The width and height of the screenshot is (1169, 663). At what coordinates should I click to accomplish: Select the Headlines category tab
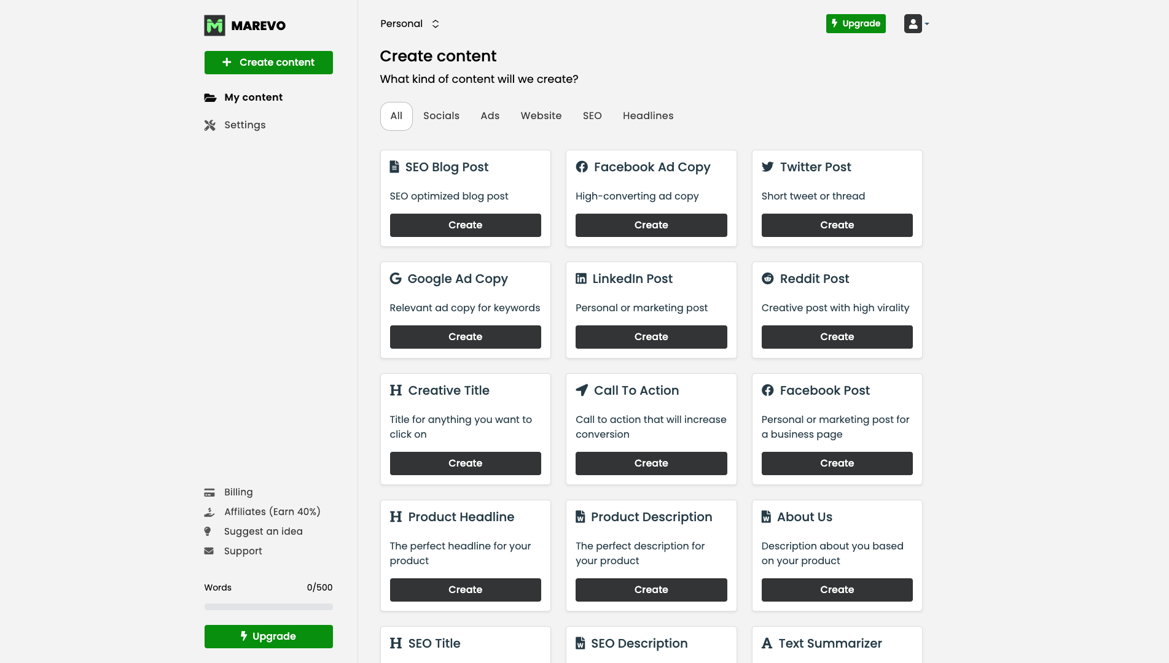[x=647, y=116]
